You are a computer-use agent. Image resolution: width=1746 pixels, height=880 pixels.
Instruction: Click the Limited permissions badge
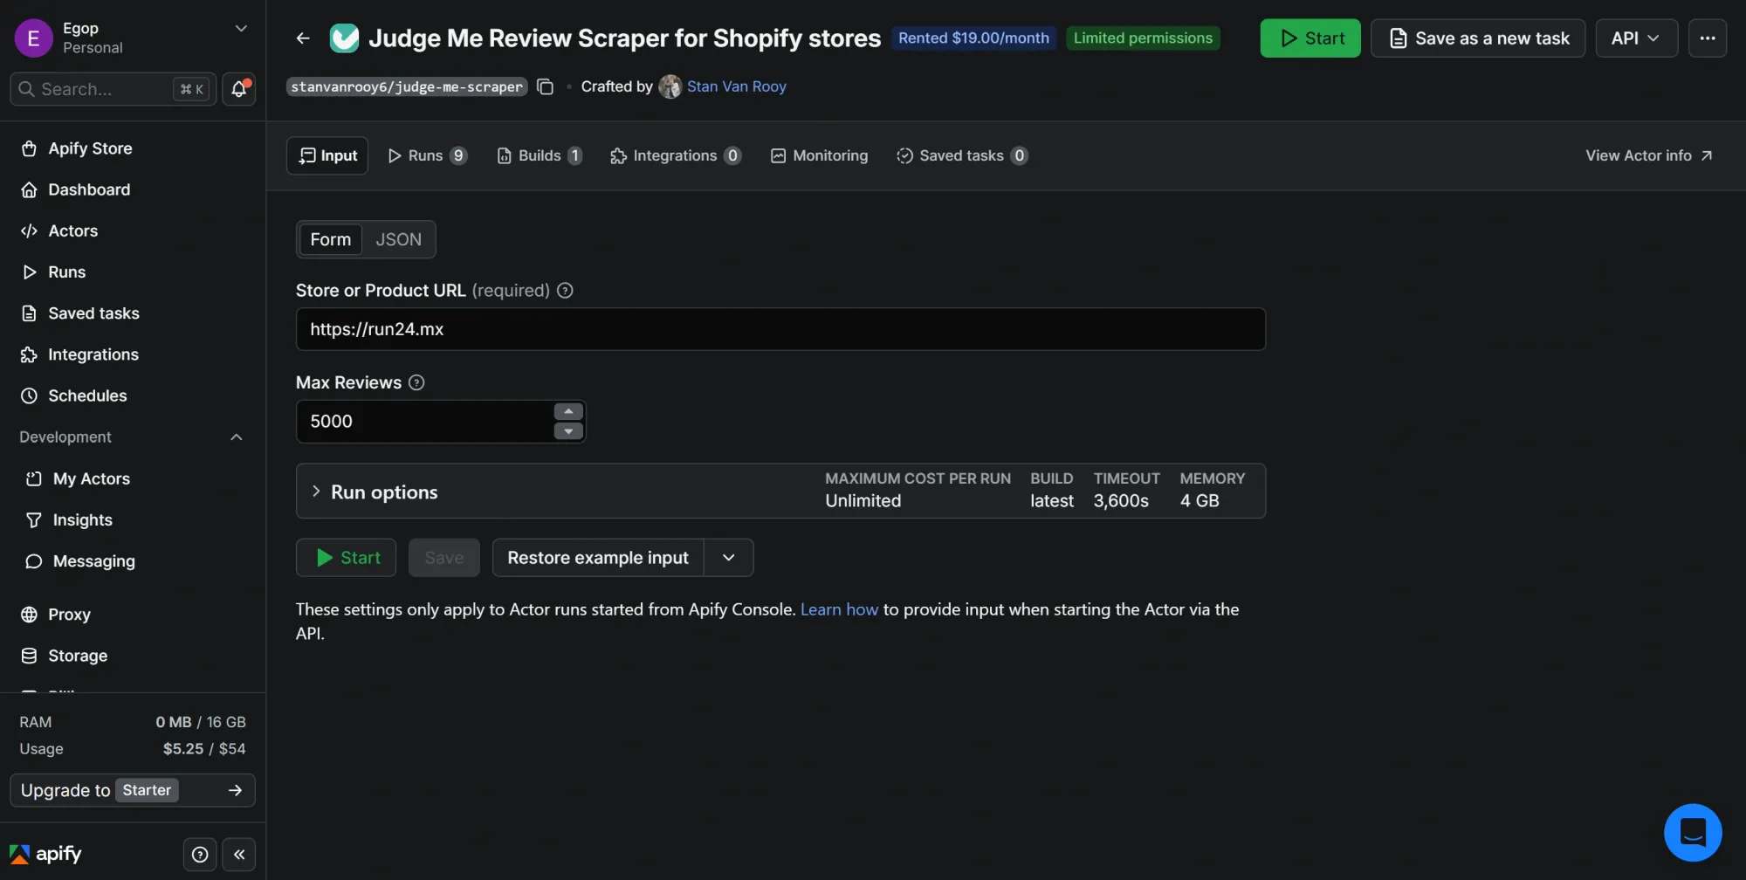coord(1143,38)
